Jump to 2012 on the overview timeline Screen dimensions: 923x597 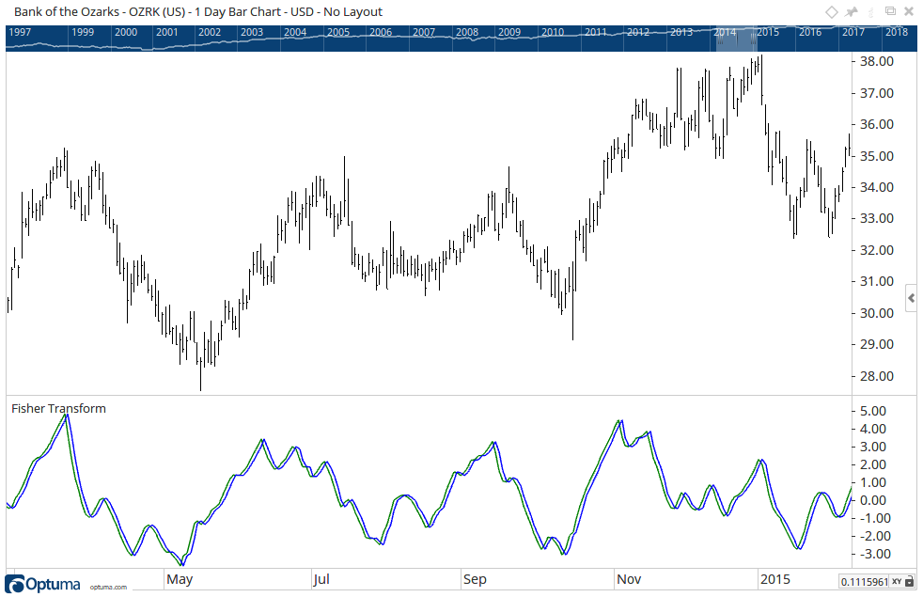(x=638, y=32)
